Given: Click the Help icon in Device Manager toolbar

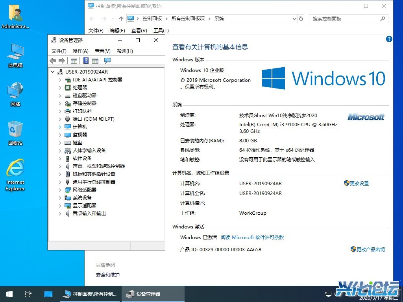Looking at the screenshot, I should coord(86,61).
